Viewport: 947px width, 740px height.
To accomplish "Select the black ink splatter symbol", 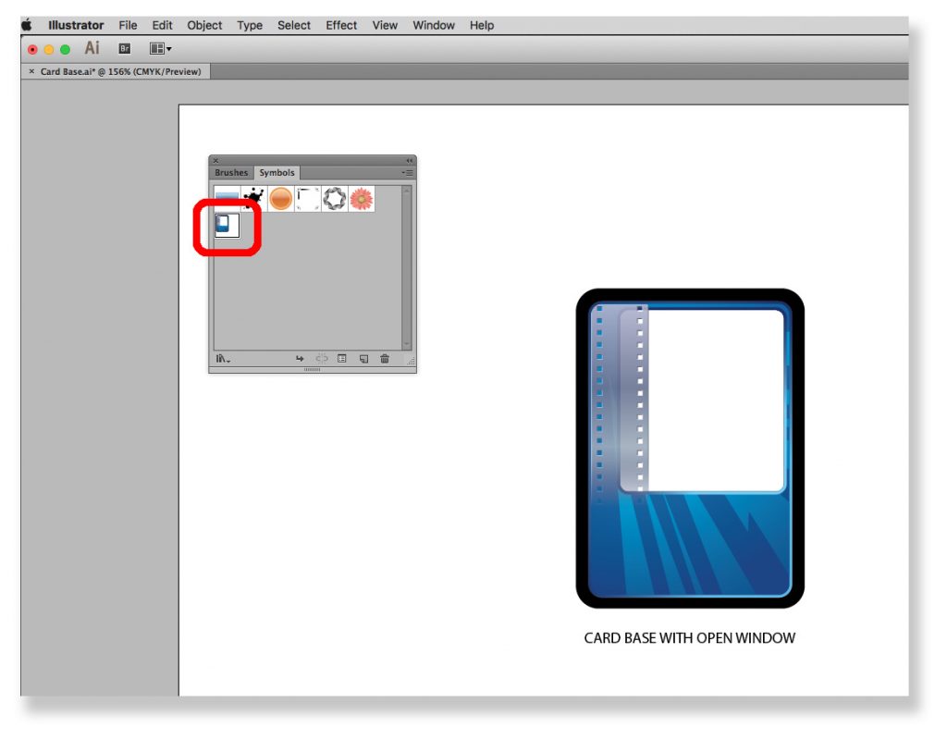I will point(253,199).
